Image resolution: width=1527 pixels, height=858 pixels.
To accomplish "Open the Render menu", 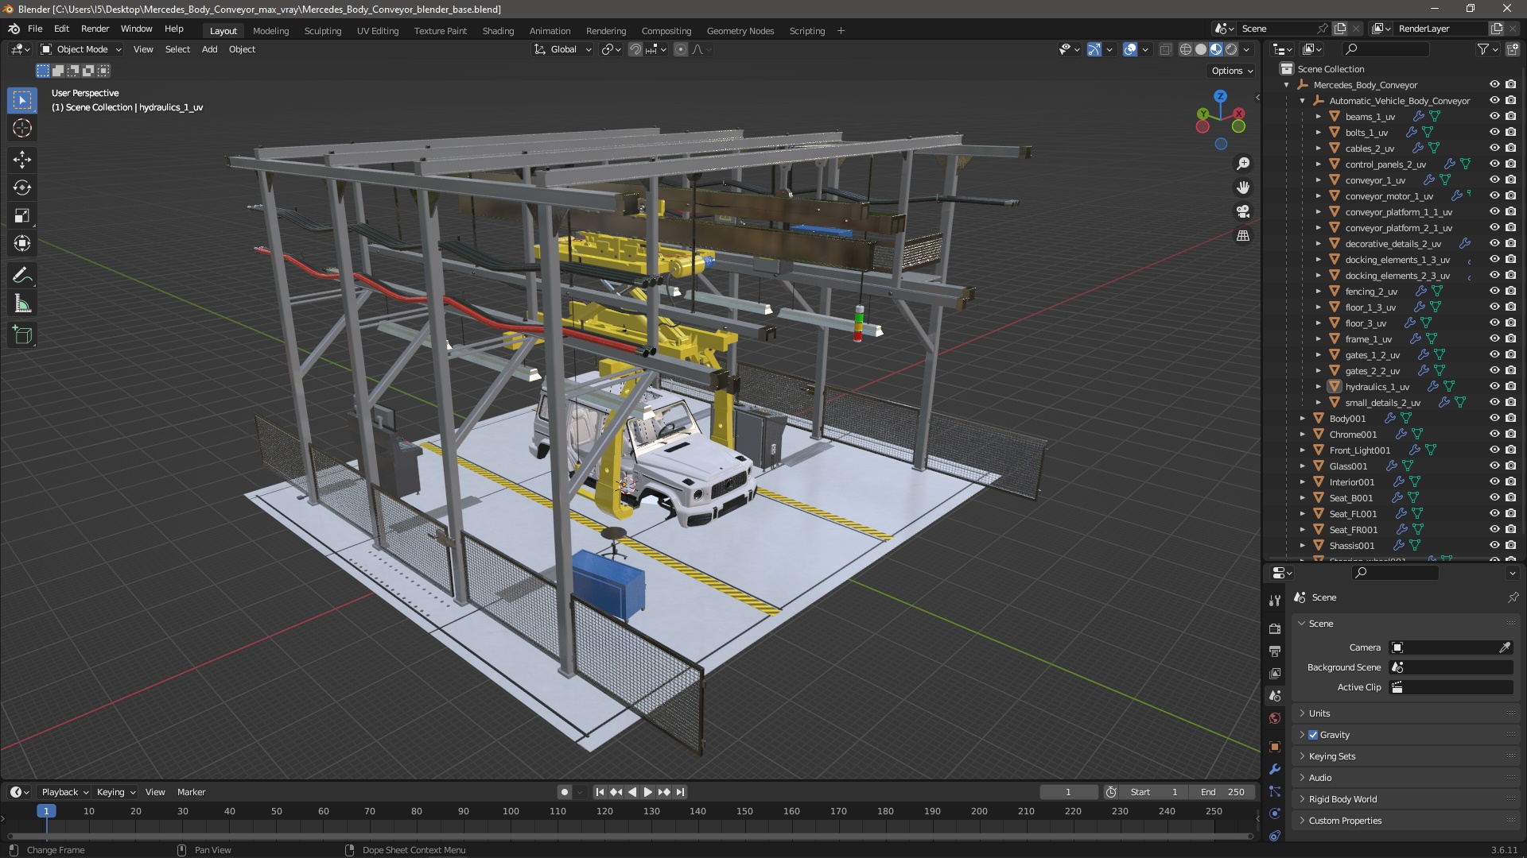I will click(x=95, y=29).
